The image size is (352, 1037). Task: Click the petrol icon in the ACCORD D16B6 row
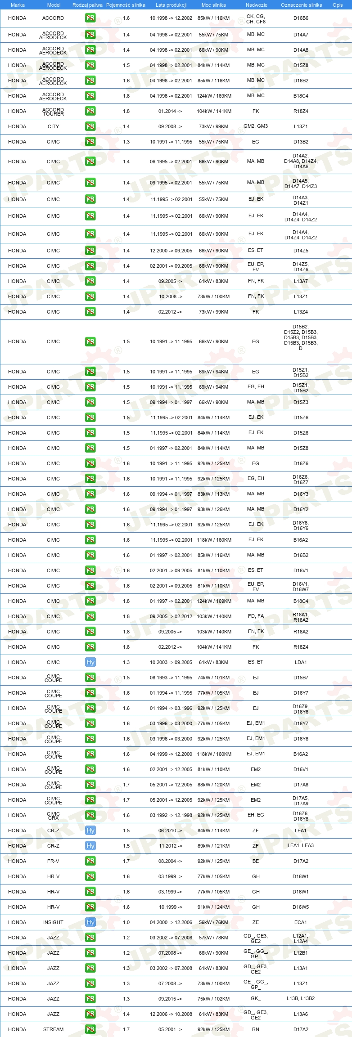[90, 18]
